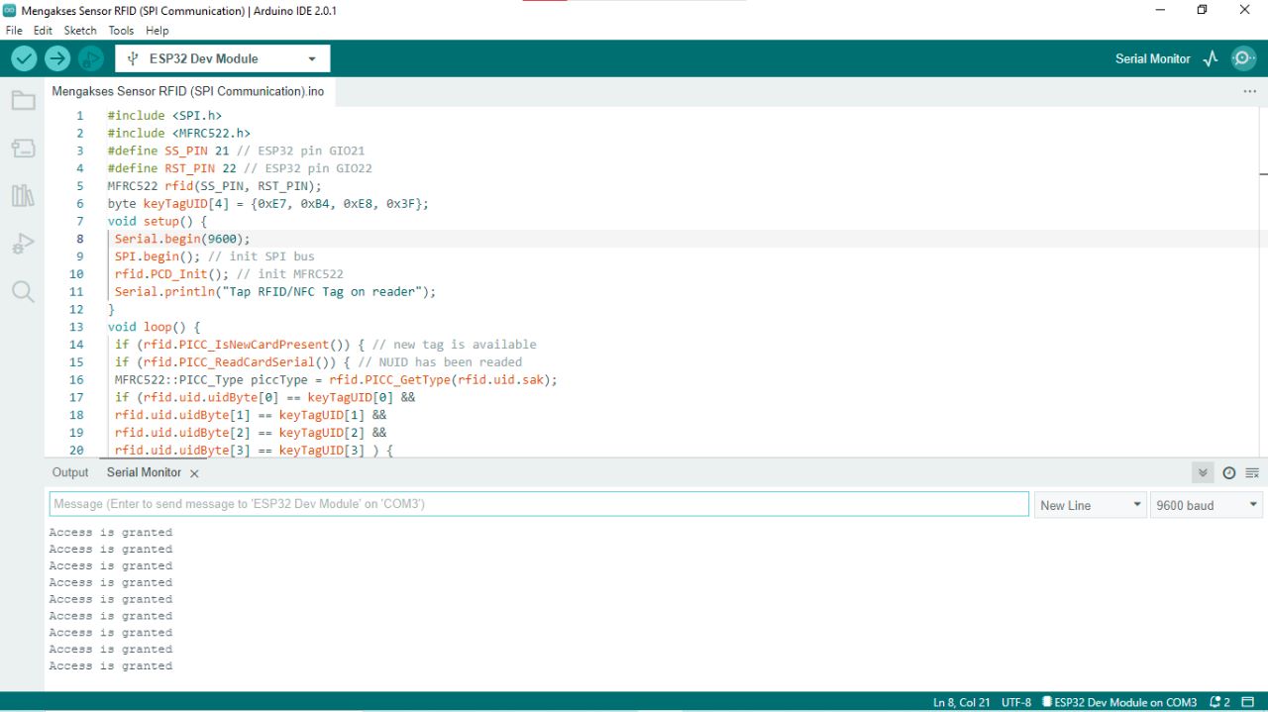Click the serial message input field

pyautogui.click(x=538, y=504)
